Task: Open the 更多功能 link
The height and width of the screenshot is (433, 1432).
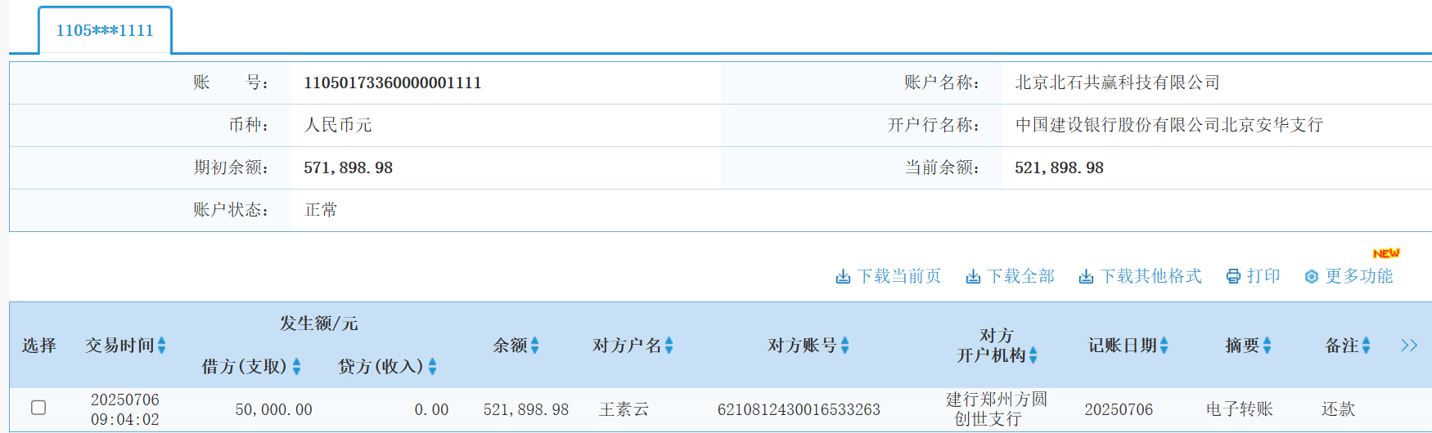Action: [1358, 277]
